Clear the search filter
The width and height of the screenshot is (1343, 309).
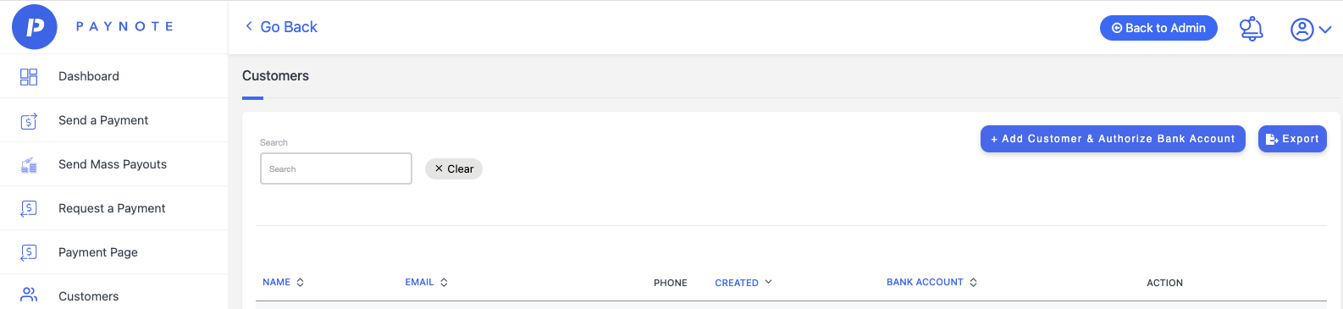tap(454, 169)
